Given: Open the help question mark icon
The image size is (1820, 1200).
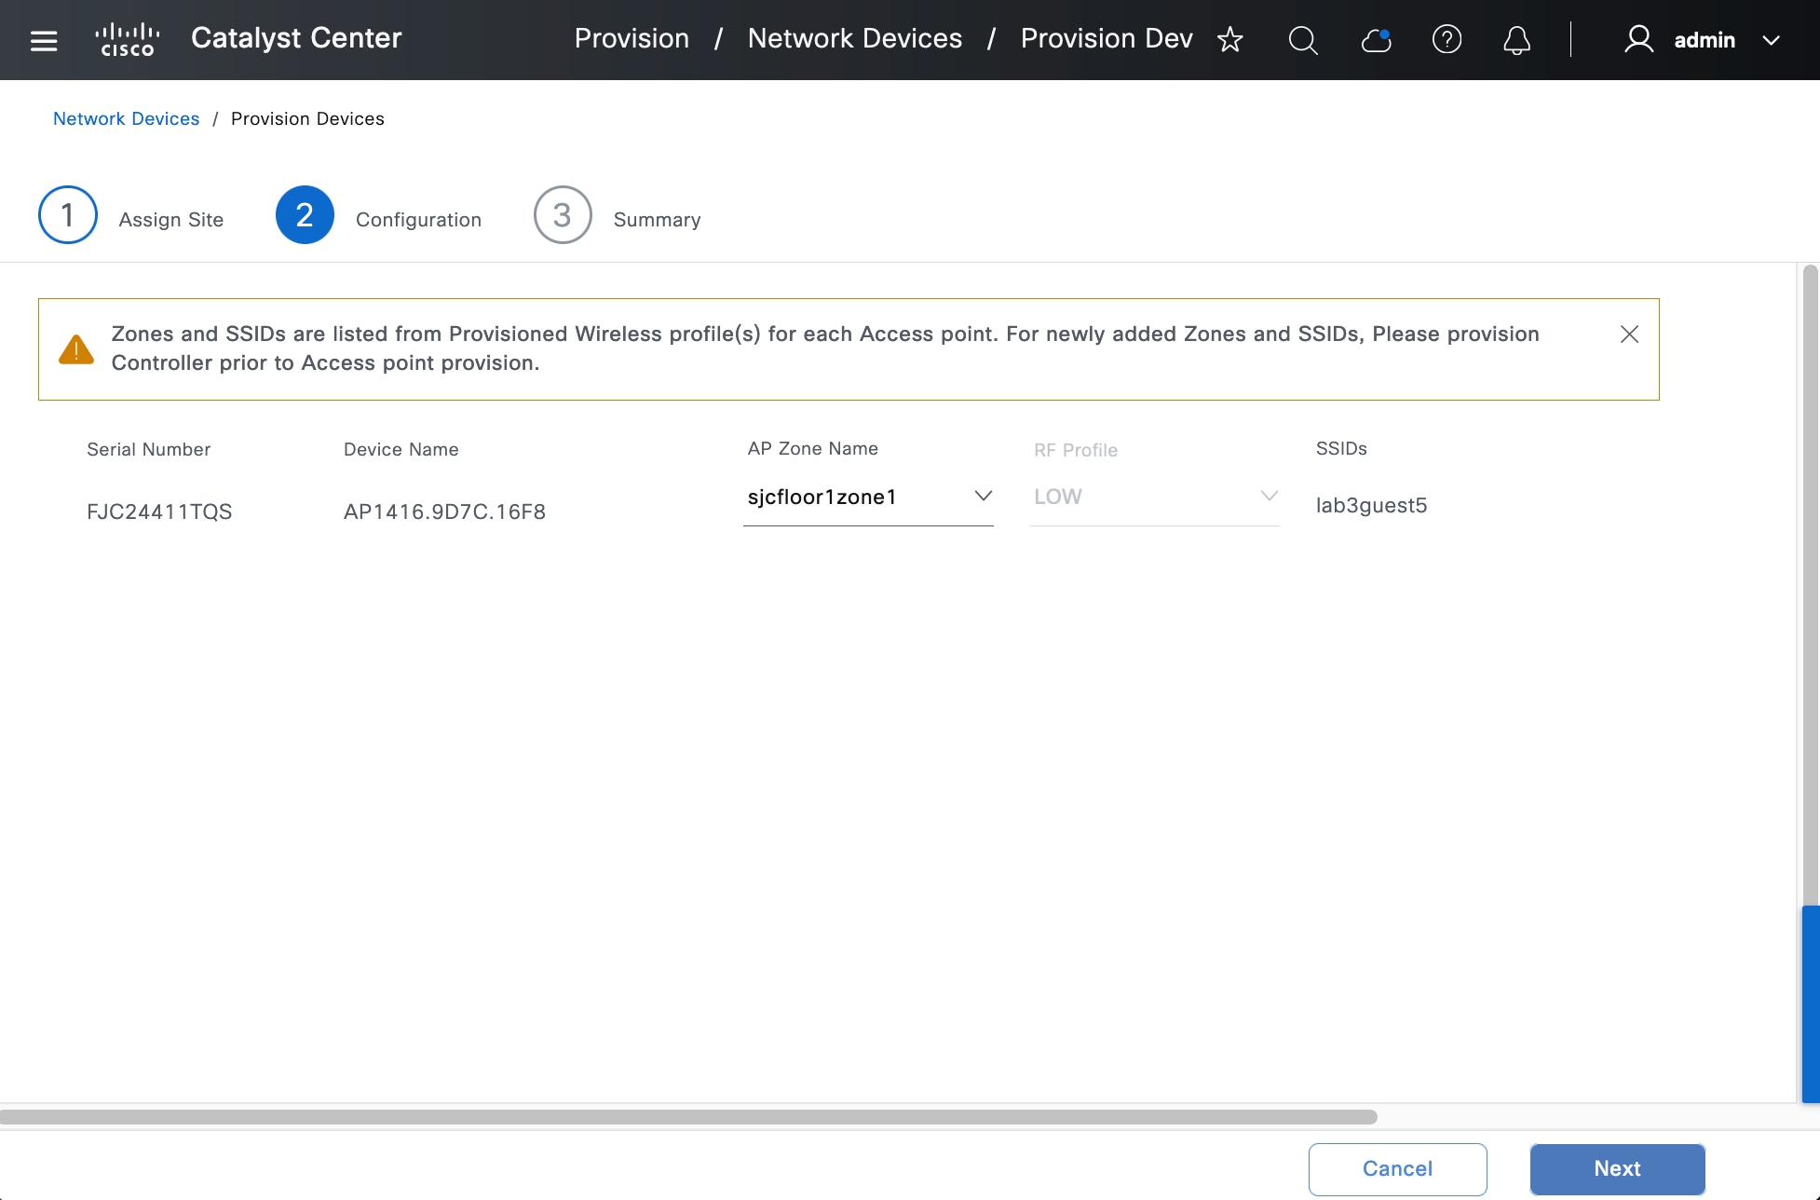Looking at the screenshot, I should click(1446, 40).
